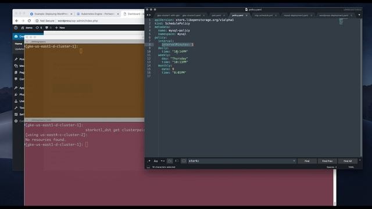Screen dimensions: 372x209
Task: Switch to 'Kubernetes Engine' browser tab
Action: (x=97, y=14)
